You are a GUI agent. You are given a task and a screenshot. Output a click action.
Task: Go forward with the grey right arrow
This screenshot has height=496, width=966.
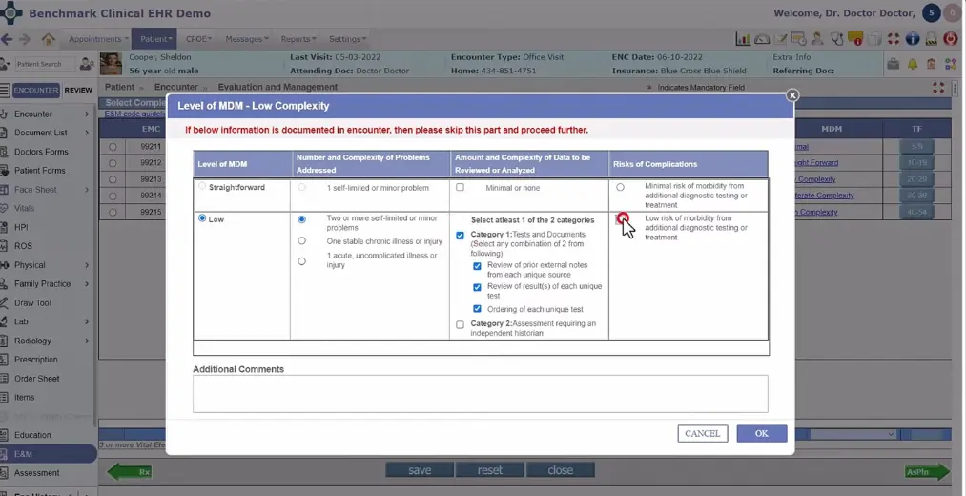(25, 39)
